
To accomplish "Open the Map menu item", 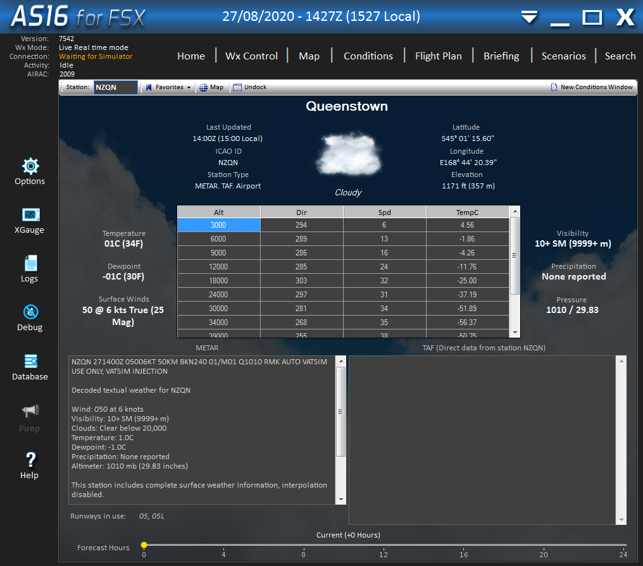I will click(309, 56).
